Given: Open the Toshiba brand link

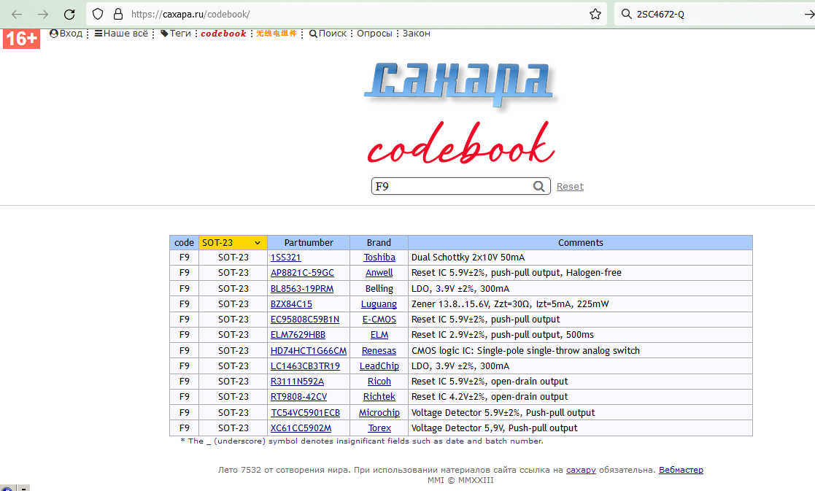Looking at the screenshot, I should 379,258.
